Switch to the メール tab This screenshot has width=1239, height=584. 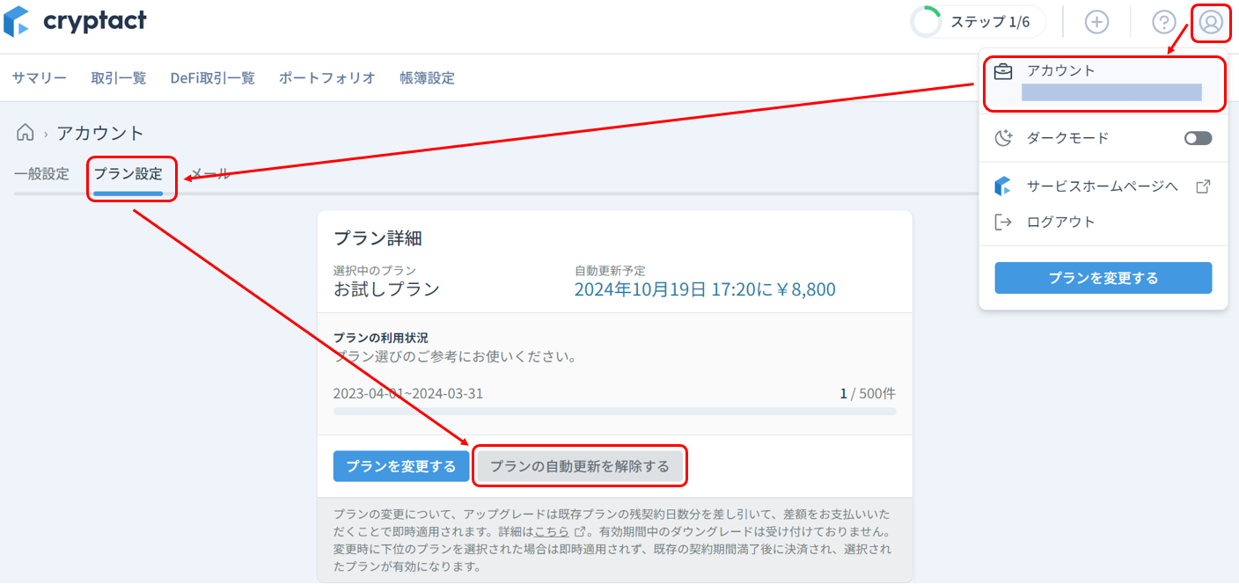coord(210,174)
